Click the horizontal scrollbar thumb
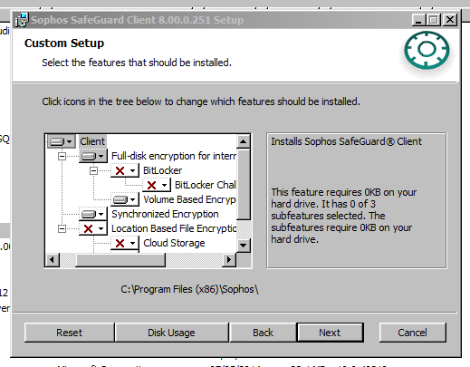470x367 pixels. point(120,259)
